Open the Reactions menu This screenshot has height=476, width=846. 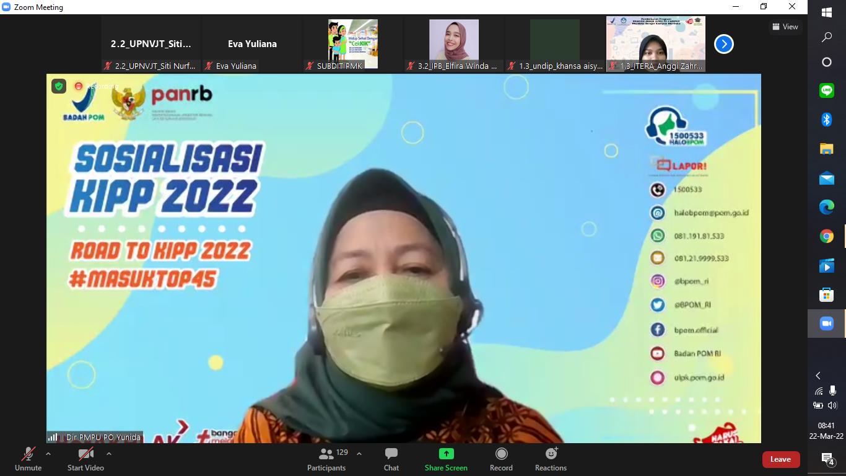coord(551,459)
